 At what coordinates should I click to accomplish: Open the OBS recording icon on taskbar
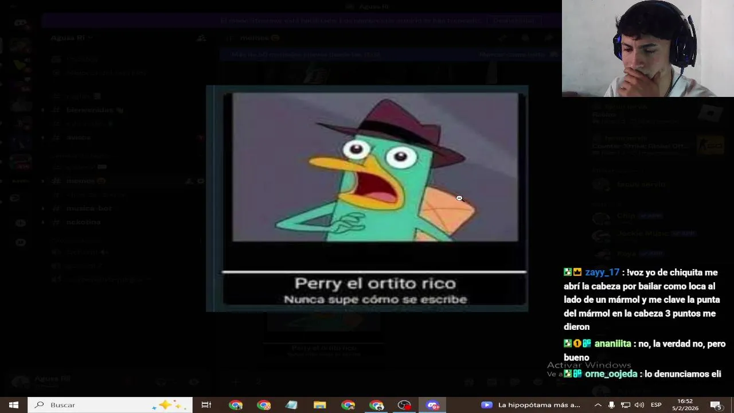[405, 405]
